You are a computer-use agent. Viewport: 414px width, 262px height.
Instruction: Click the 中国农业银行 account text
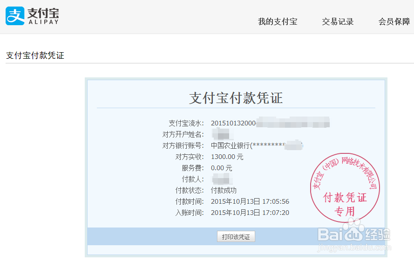(230, 145)
